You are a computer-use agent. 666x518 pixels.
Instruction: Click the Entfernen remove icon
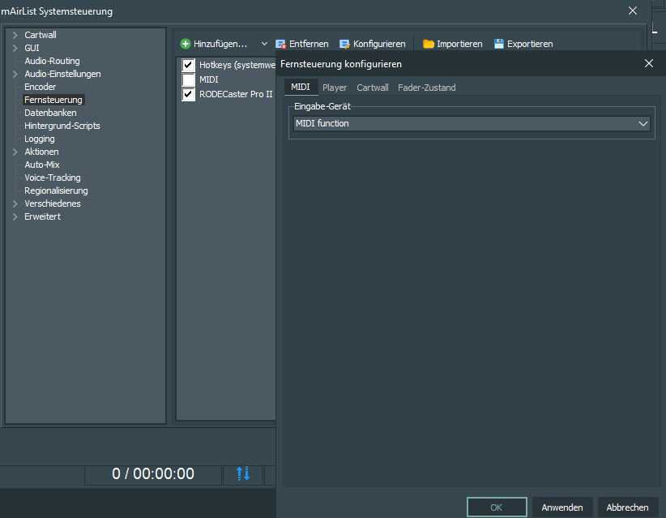pyautogui.click(x=281, y=44)
